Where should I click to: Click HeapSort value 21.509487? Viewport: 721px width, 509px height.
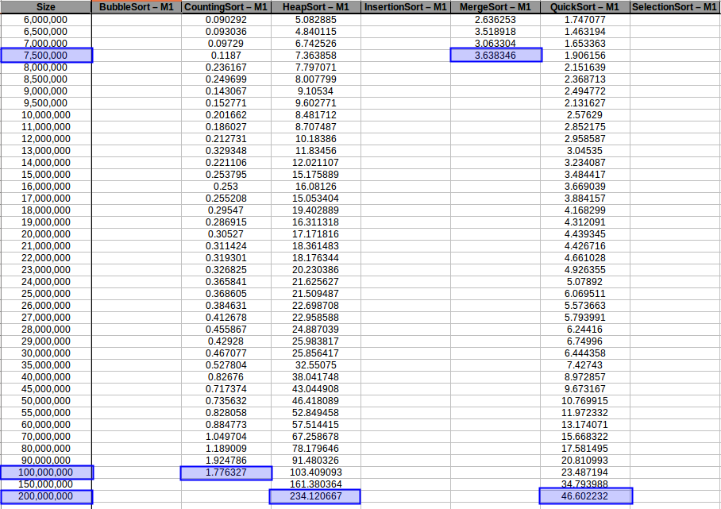coord(316,293)
